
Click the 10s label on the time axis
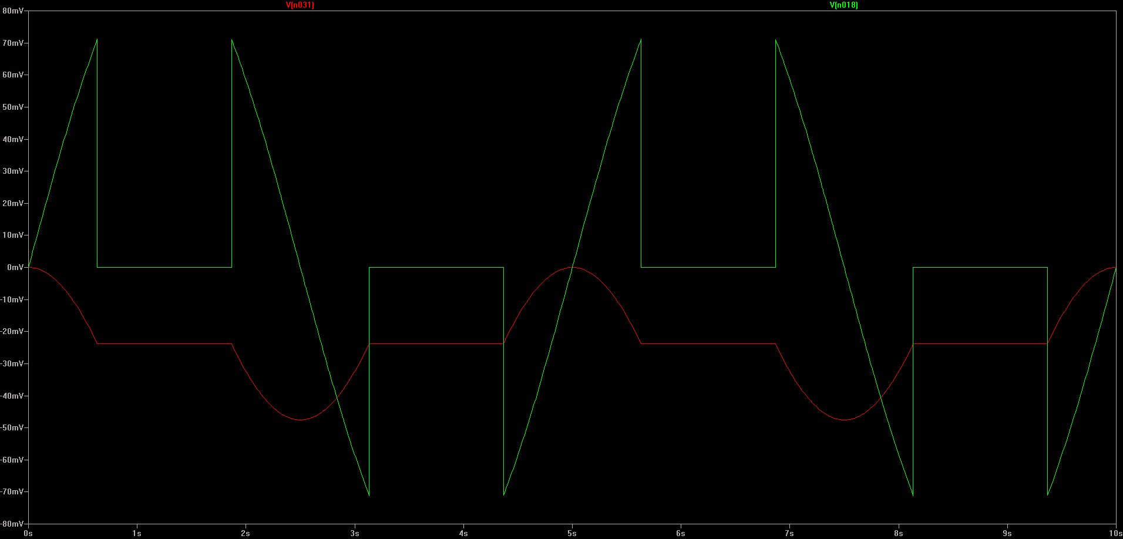[1115, 533]
